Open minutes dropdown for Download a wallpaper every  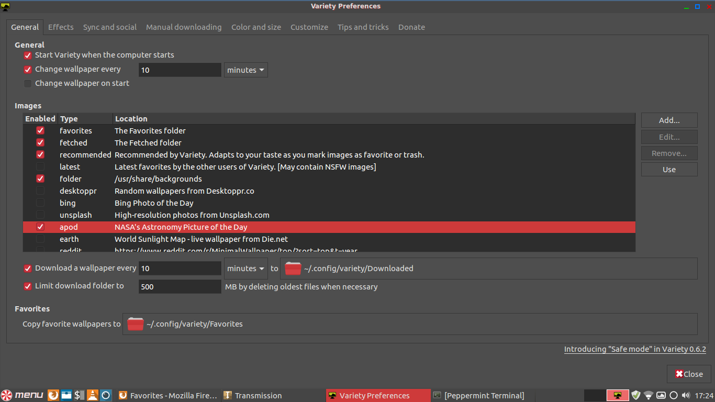pyautogui.click(x=246, y=269)
